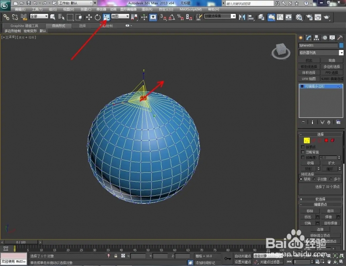
Task: Toggle the Angle Snap icon
Action: 172,17
